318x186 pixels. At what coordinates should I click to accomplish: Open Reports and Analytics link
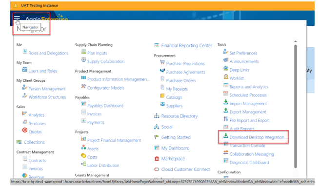pyautogui.click(x=249, y=87)
